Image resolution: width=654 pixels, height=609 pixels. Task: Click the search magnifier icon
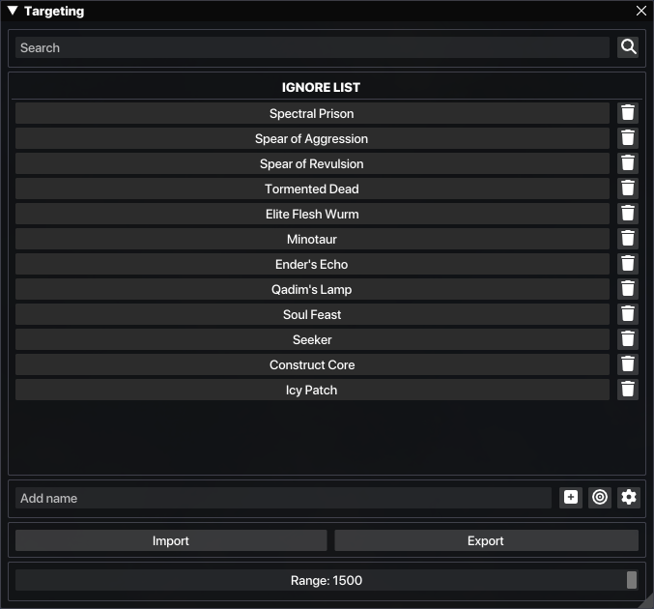coord(628,47)
